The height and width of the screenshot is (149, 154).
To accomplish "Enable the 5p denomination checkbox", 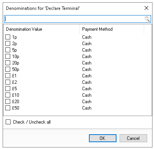I will tap(8, 50).
